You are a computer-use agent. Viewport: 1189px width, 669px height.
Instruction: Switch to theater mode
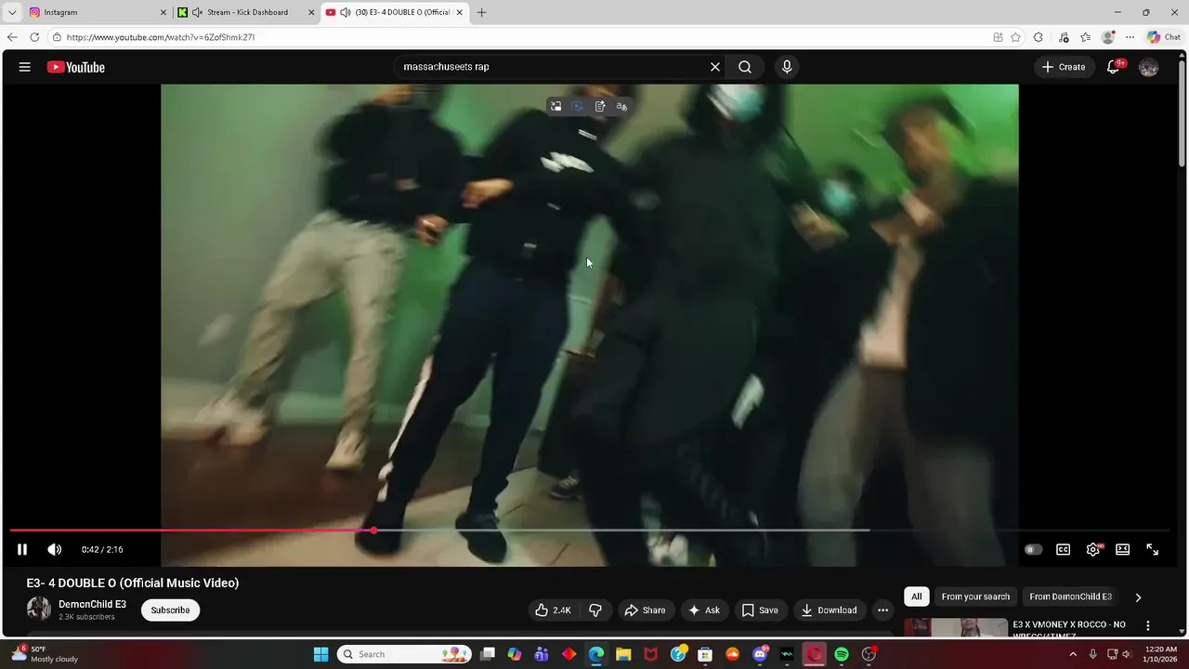click(1123, 549)
